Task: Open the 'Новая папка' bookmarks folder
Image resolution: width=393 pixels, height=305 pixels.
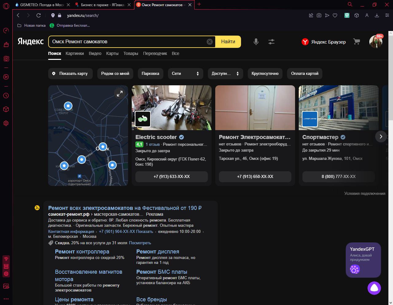Action: pos(32,25)
